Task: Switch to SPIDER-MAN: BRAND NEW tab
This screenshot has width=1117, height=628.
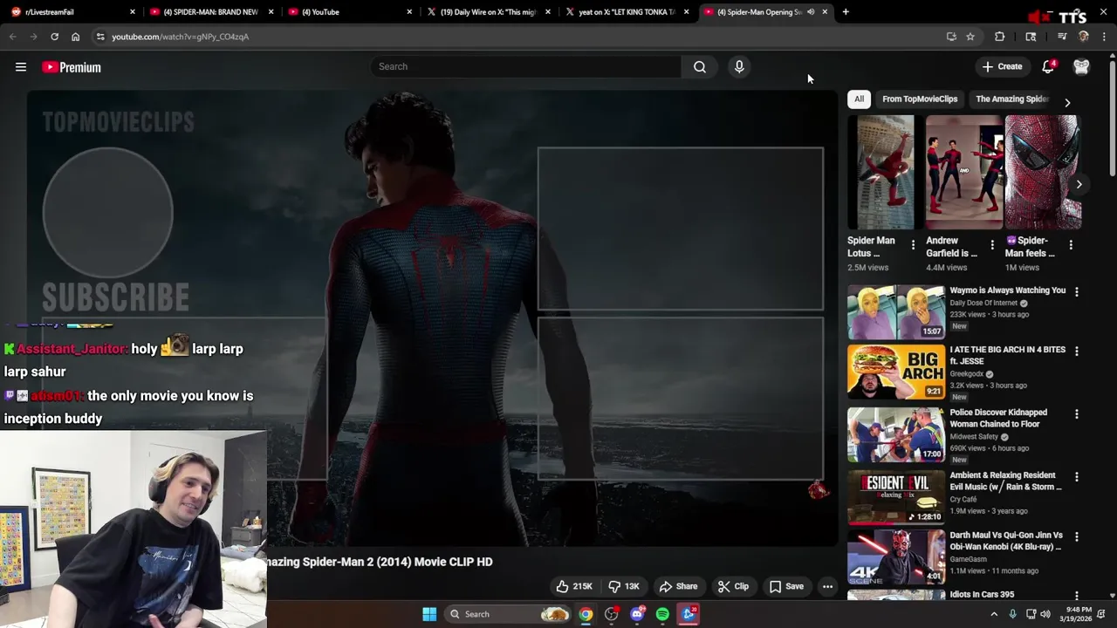Action: 209,12
